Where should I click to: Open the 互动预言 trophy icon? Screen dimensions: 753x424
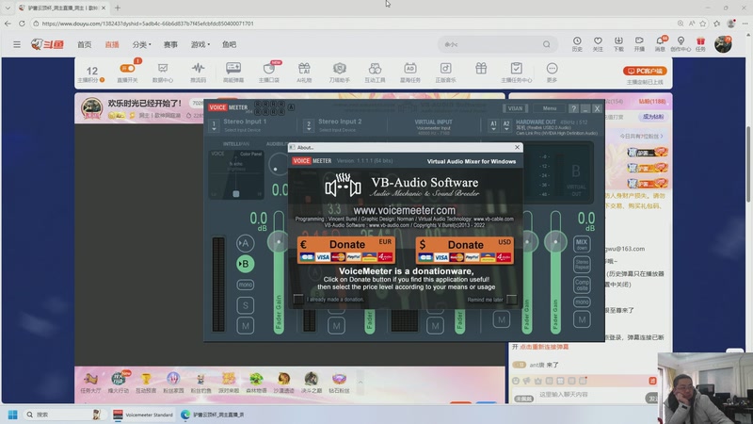pos(146,383)
